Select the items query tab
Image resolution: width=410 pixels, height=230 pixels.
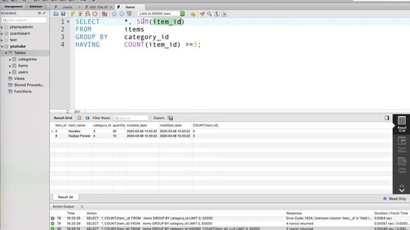(130, 7)
